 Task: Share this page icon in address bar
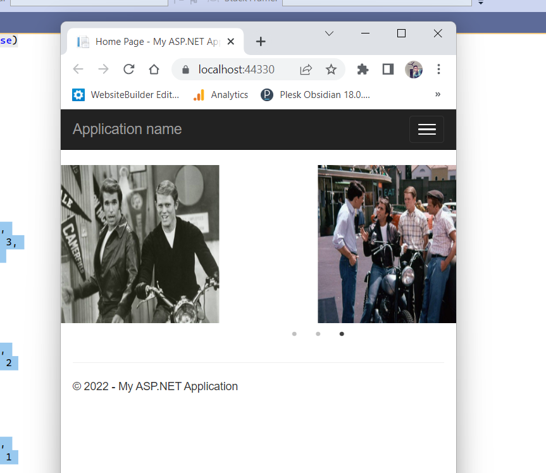click(306, 70)
